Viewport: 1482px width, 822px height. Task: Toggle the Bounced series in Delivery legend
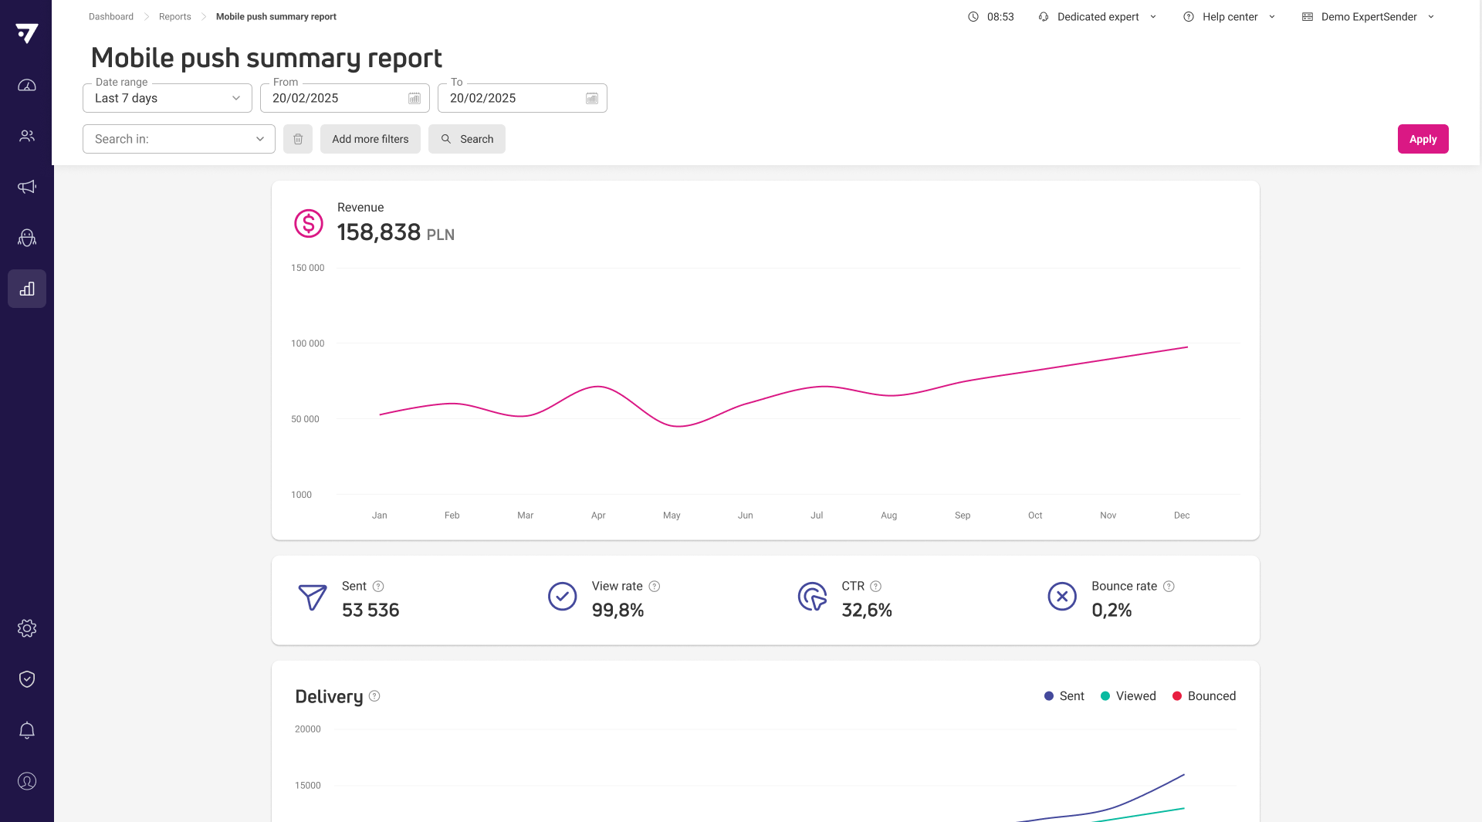[1204, 696]
